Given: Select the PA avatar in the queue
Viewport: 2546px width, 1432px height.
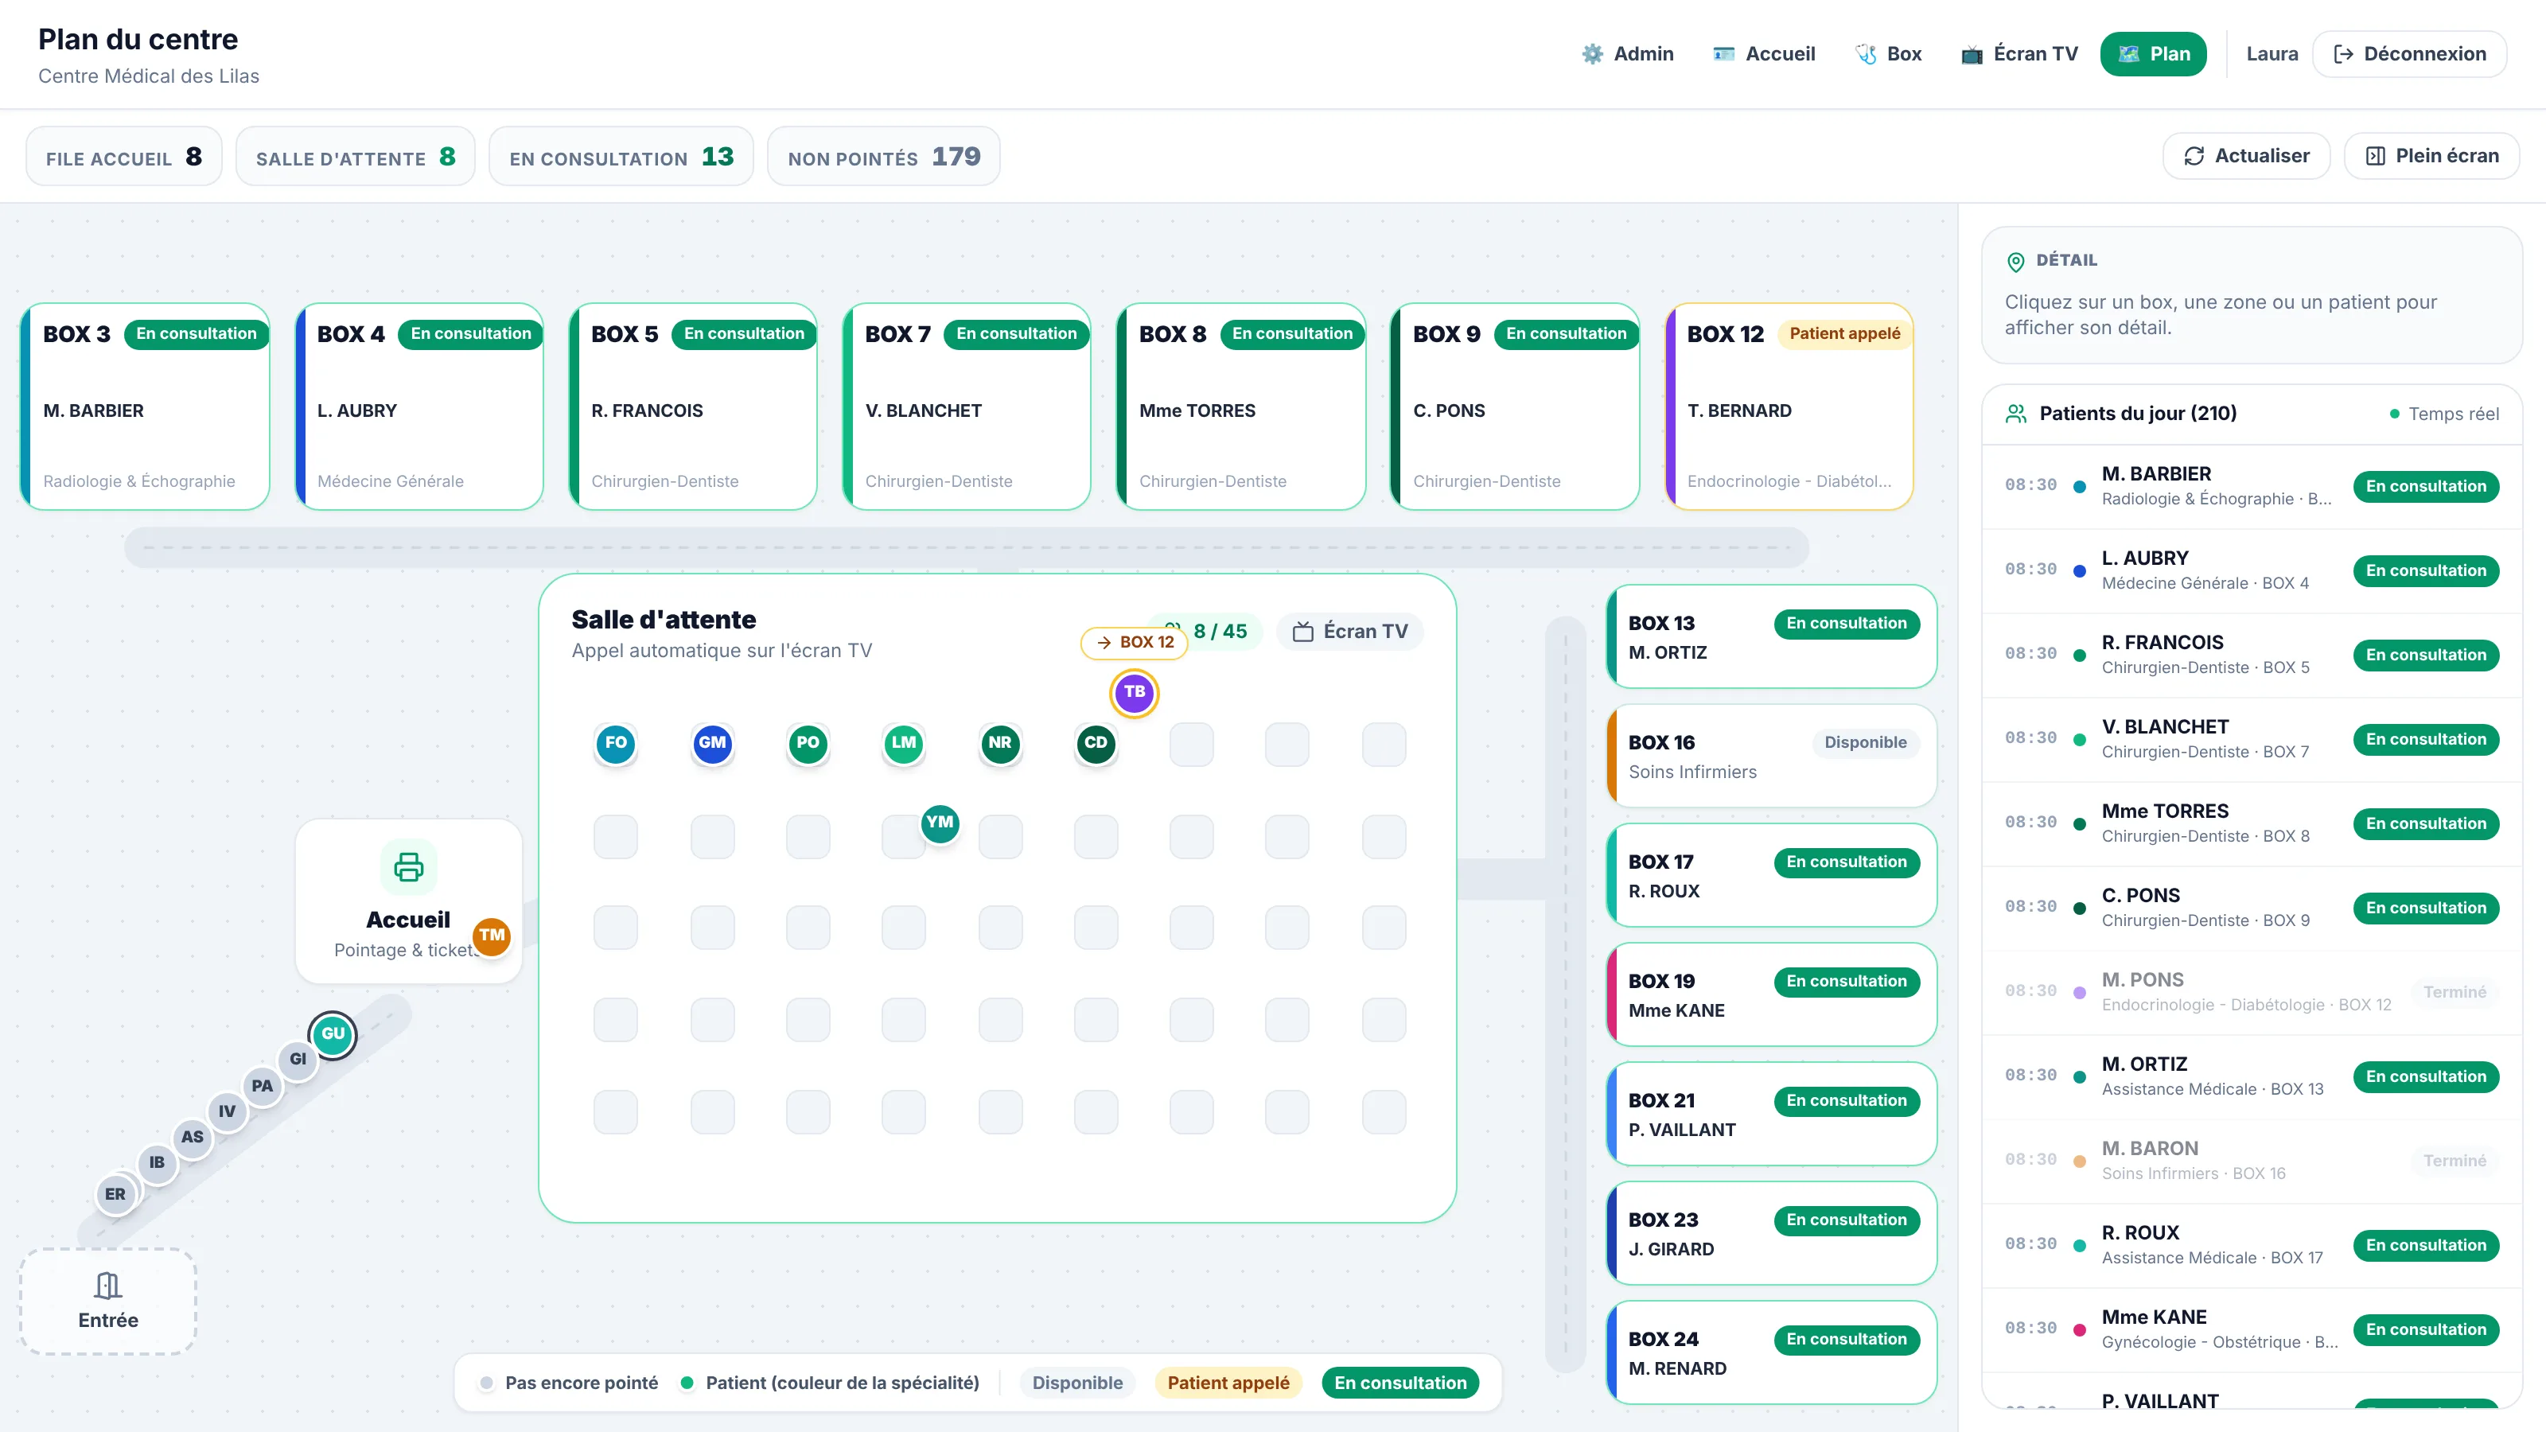Looking at the screenshot, I should point(262,1086).
